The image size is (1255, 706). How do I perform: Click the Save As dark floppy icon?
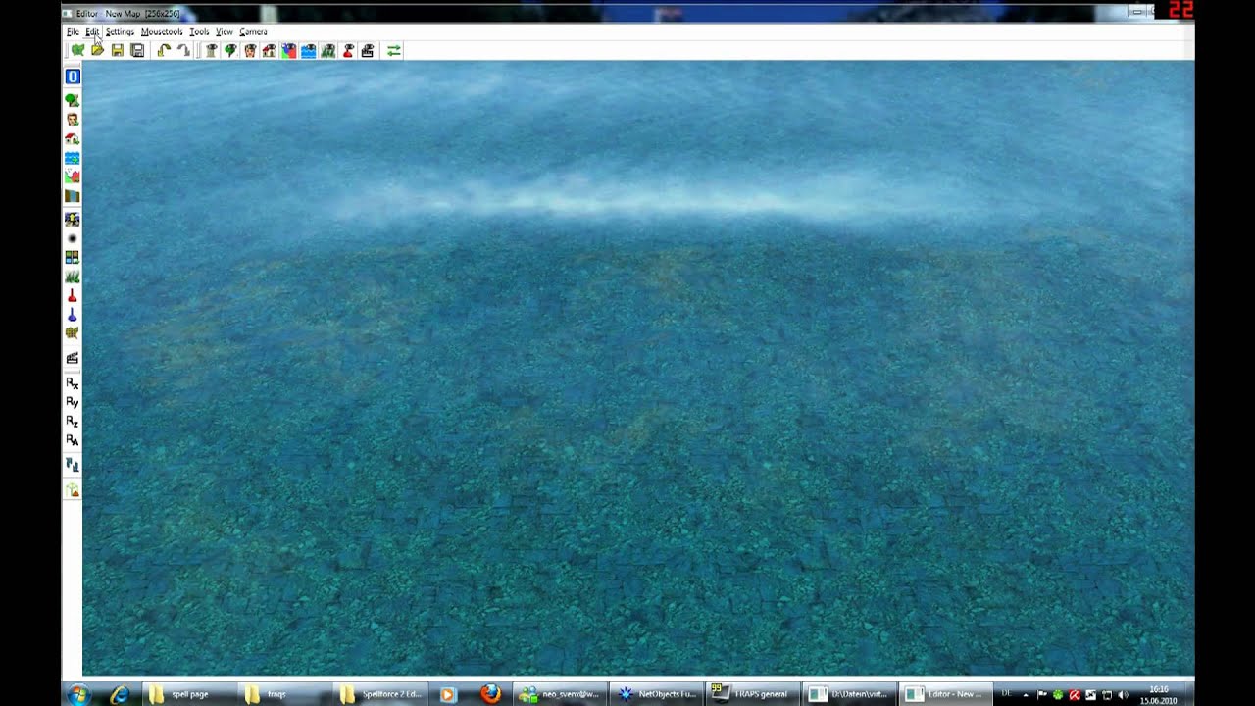[137, 50]
